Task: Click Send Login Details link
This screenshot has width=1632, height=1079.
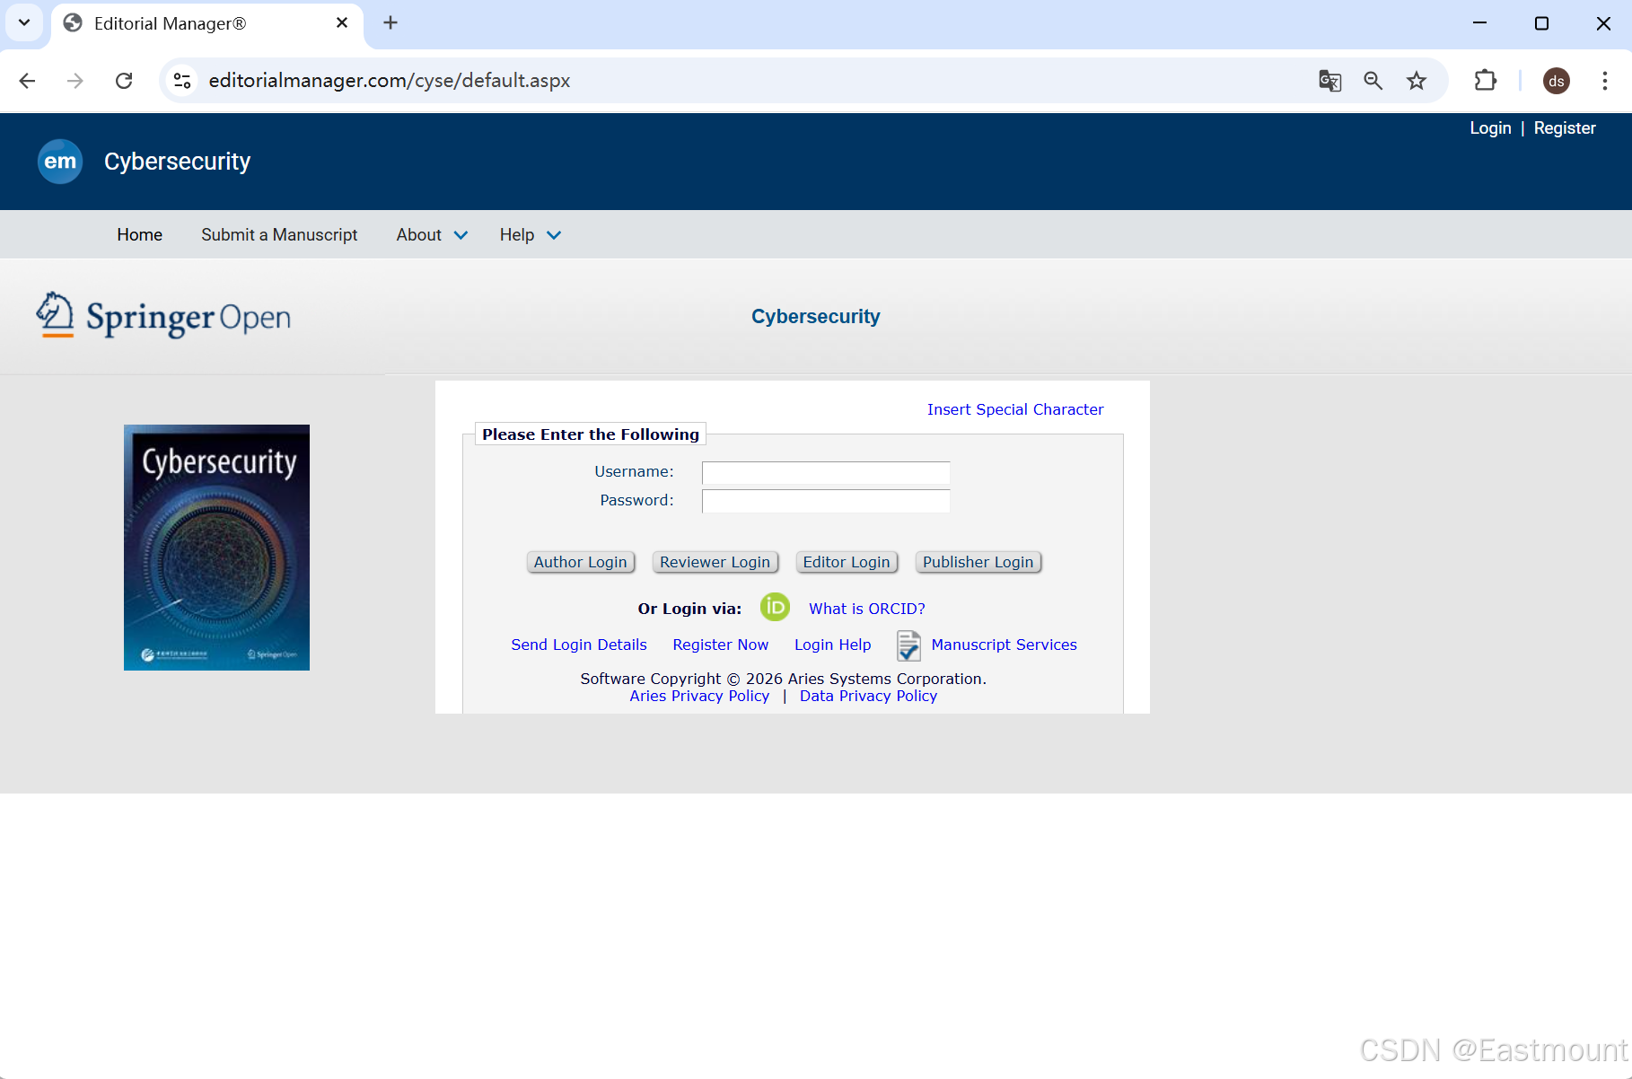Action: (x=579, y=645)
